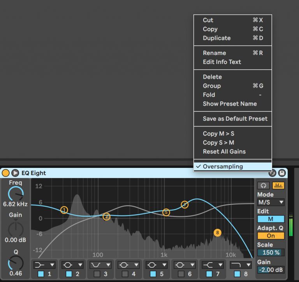Turn off Adaptive Q On button
The image size is (299, 282).
pyautogui.click(x=271, y=236)
